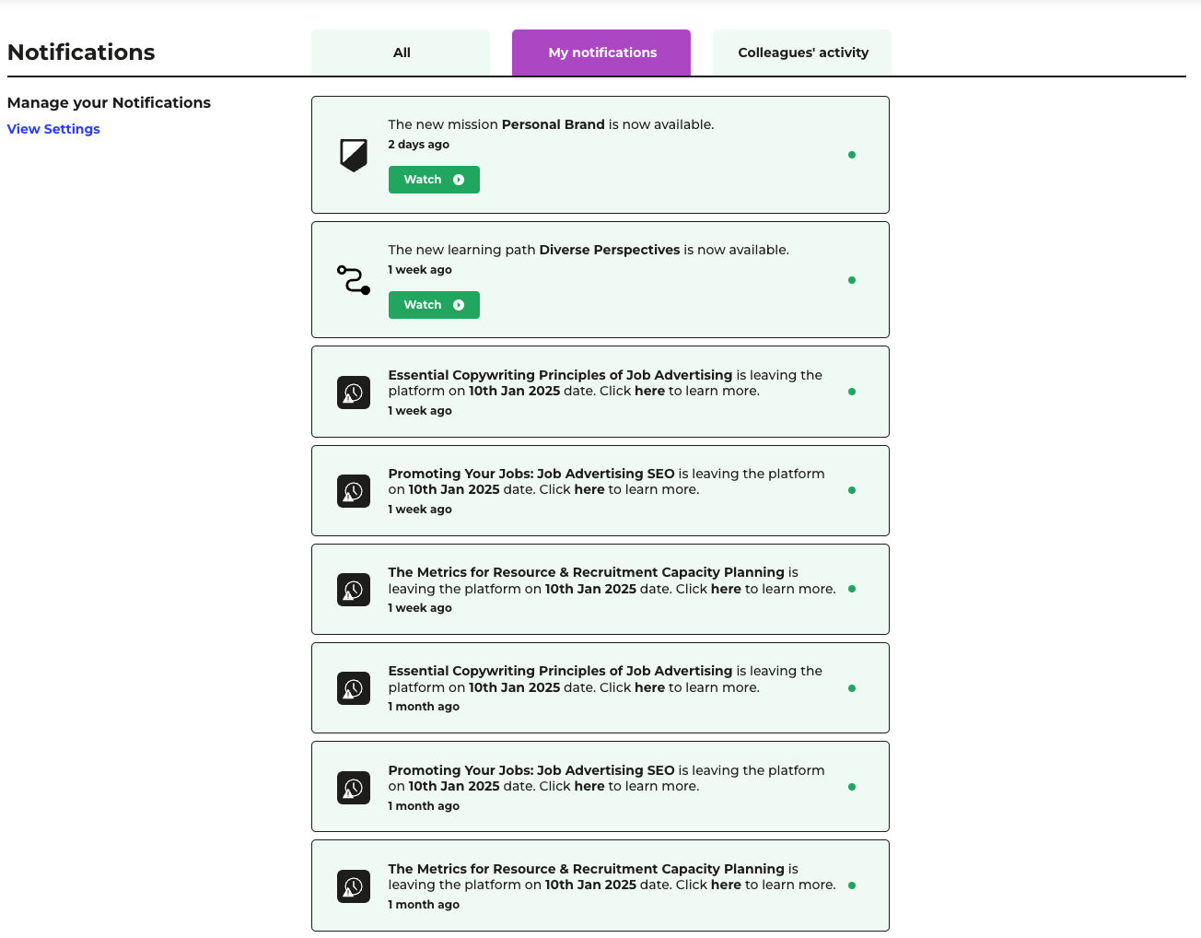
Task: Click unread dot on Diverse Perspectives notification
Action: 852,280
